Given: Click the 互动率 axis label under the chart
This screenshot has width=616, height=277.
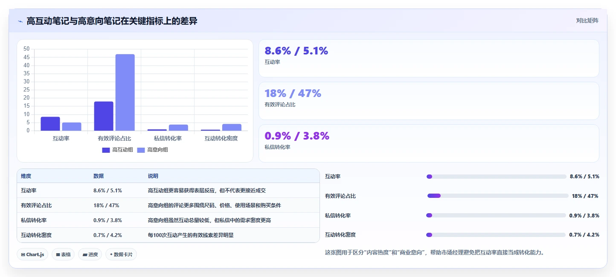Looking at the screenshot, I should [61, 139].
